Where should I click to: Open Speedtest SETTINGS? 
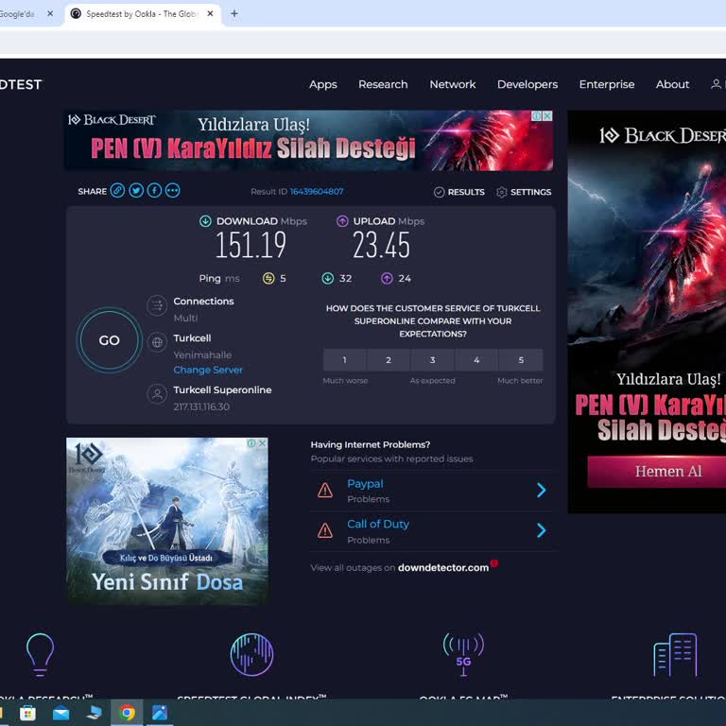click(x=524, y=192)
